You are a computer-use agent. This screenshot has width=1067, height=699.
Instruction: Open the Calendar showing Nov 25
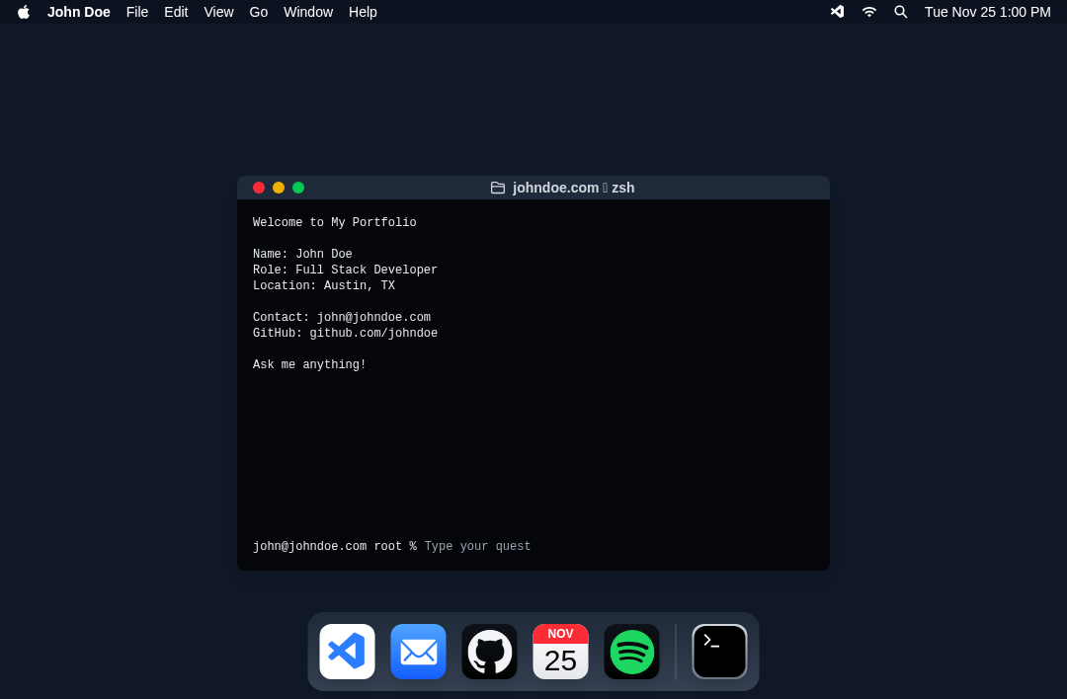tap(560, 652)
